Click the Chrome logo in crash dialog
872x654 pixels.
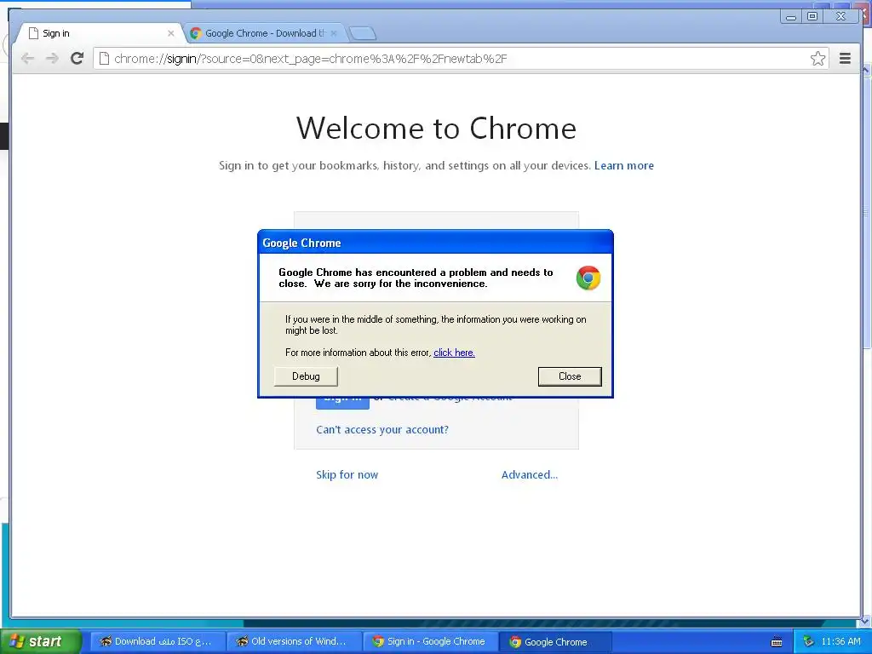pyautogui.click(x=588, y=278)
